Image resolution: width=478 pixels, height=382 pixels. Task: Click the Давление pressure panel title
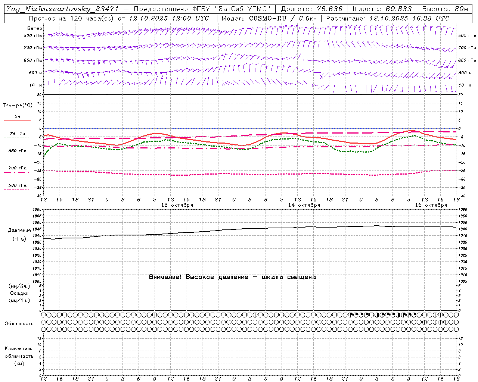[x=19, y=231]
